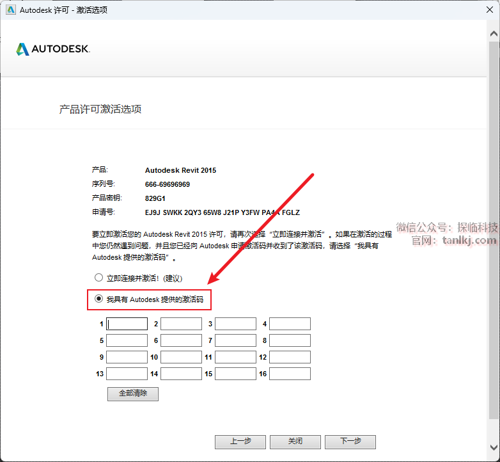
Task: Click activation code field 2
Action: click(x=181, y=324)
